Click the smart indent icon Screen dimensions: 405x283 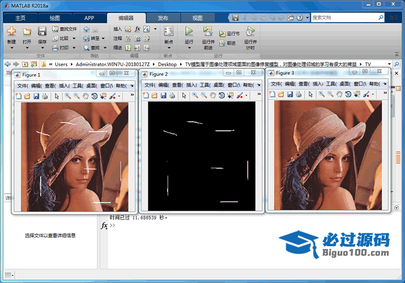[128, 48]
